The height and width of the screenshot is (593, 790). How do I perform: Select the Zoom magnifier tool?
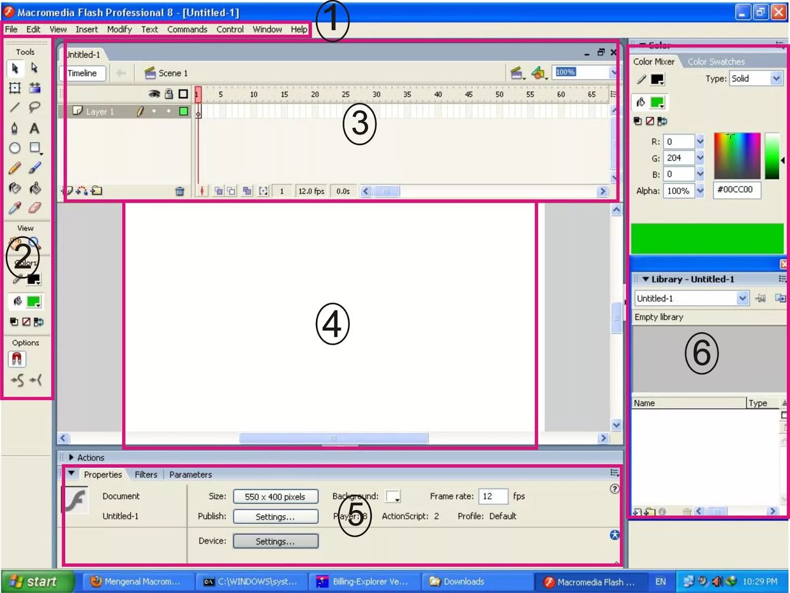(x=35, y=243)
